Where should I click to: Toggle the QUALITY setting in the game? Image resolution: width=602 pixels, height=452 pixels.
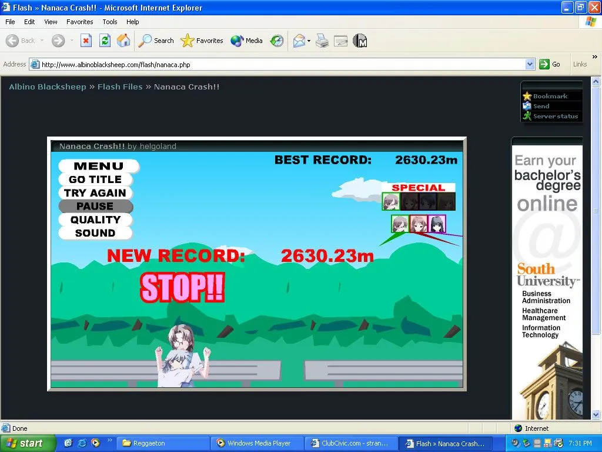pos(95,220)
